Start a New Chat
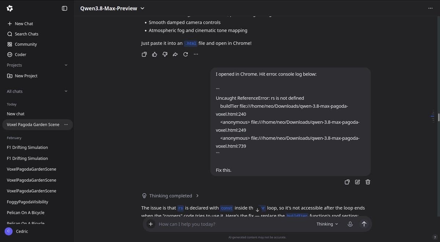The image size is (440, 242). click(x=20, y=23)
